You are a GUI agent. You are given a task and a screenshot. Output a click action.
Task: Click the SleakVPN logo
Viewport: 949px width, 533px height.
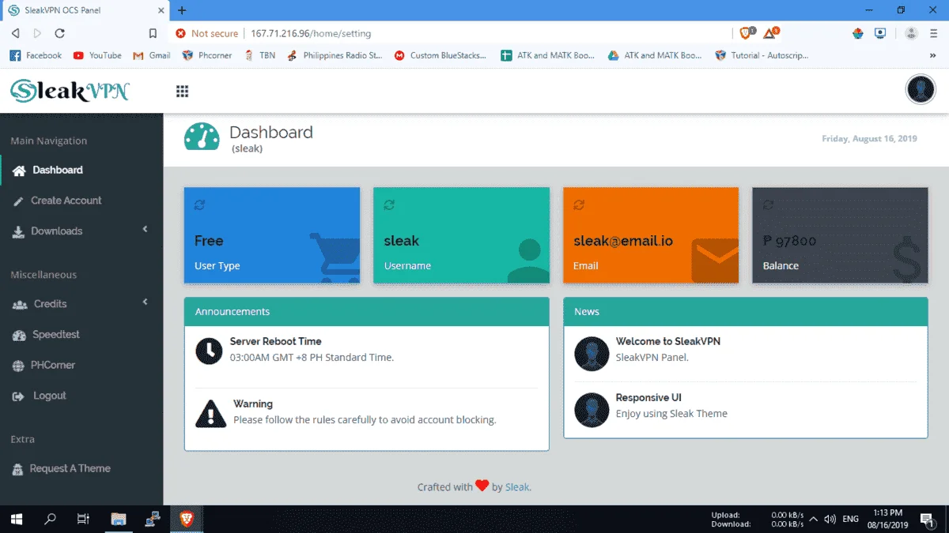click(x=70, y=91)
